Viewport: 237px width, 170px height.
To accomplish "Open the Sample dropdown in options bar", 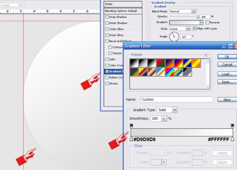I will point(20,5).
